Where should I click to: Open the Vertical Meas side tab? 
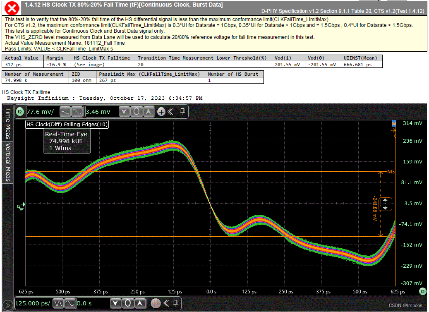click(8, 162)
